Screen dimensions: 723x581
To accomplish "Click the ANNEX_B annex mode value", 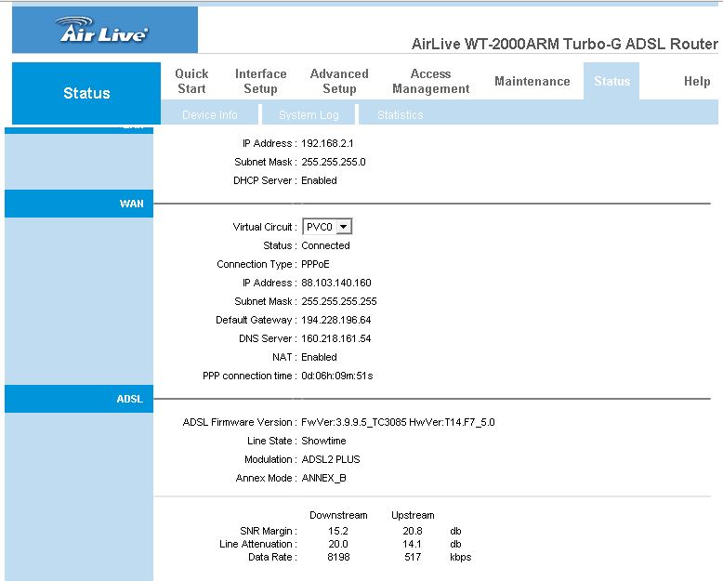I will coord(323,478).
